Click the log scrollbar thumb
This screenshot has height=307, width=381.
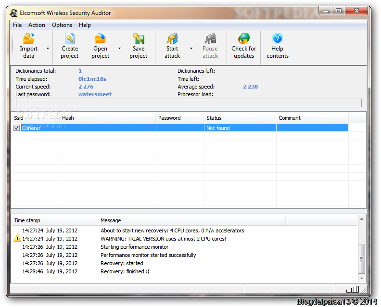[x=362, y=258]
